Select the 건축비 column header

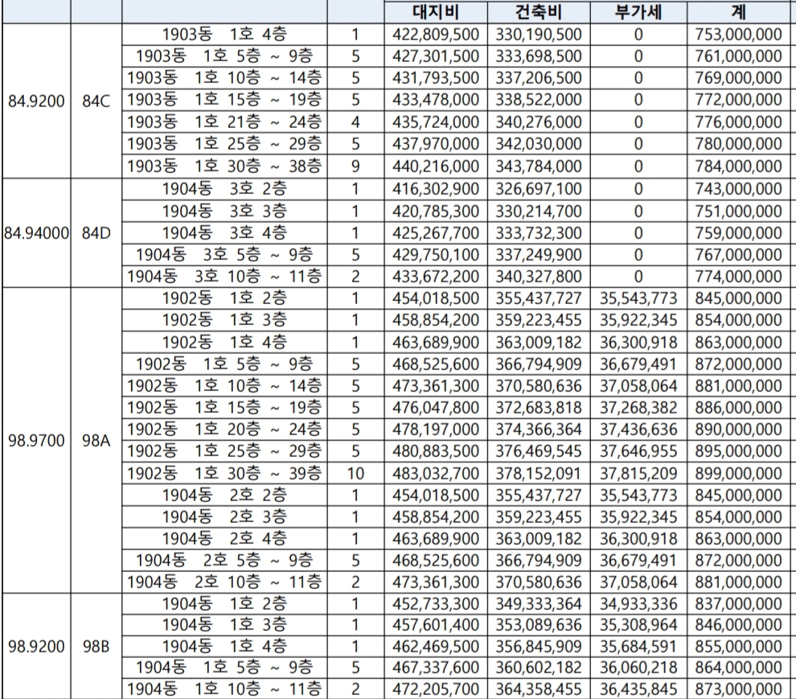539,13
